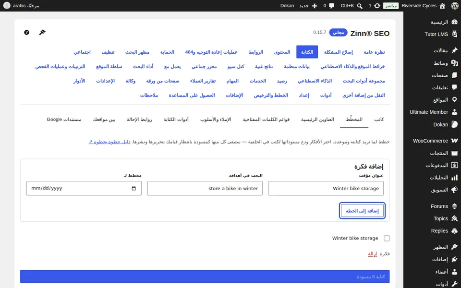Screen dimensions: 461x288
Task: Click the عنوان مؤقت title input field
Action: [326, 188]
